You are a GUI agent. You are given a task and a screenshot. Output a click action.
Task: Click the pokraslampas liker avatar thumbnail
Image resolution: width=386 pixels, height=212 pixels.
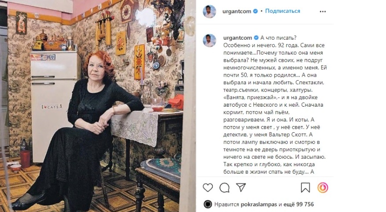coord(208,204)
